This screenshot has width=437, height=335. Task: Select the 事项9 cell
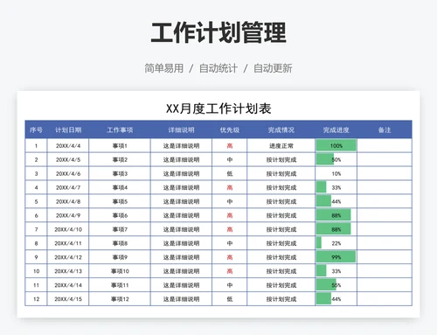(120, 257)
